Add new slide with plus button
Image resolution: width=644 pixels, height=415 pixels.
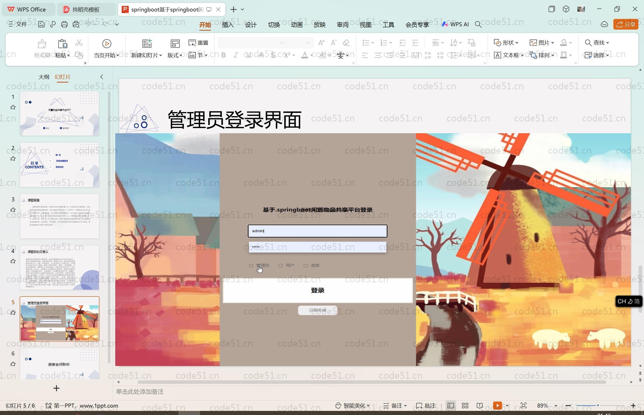point(56,388)
